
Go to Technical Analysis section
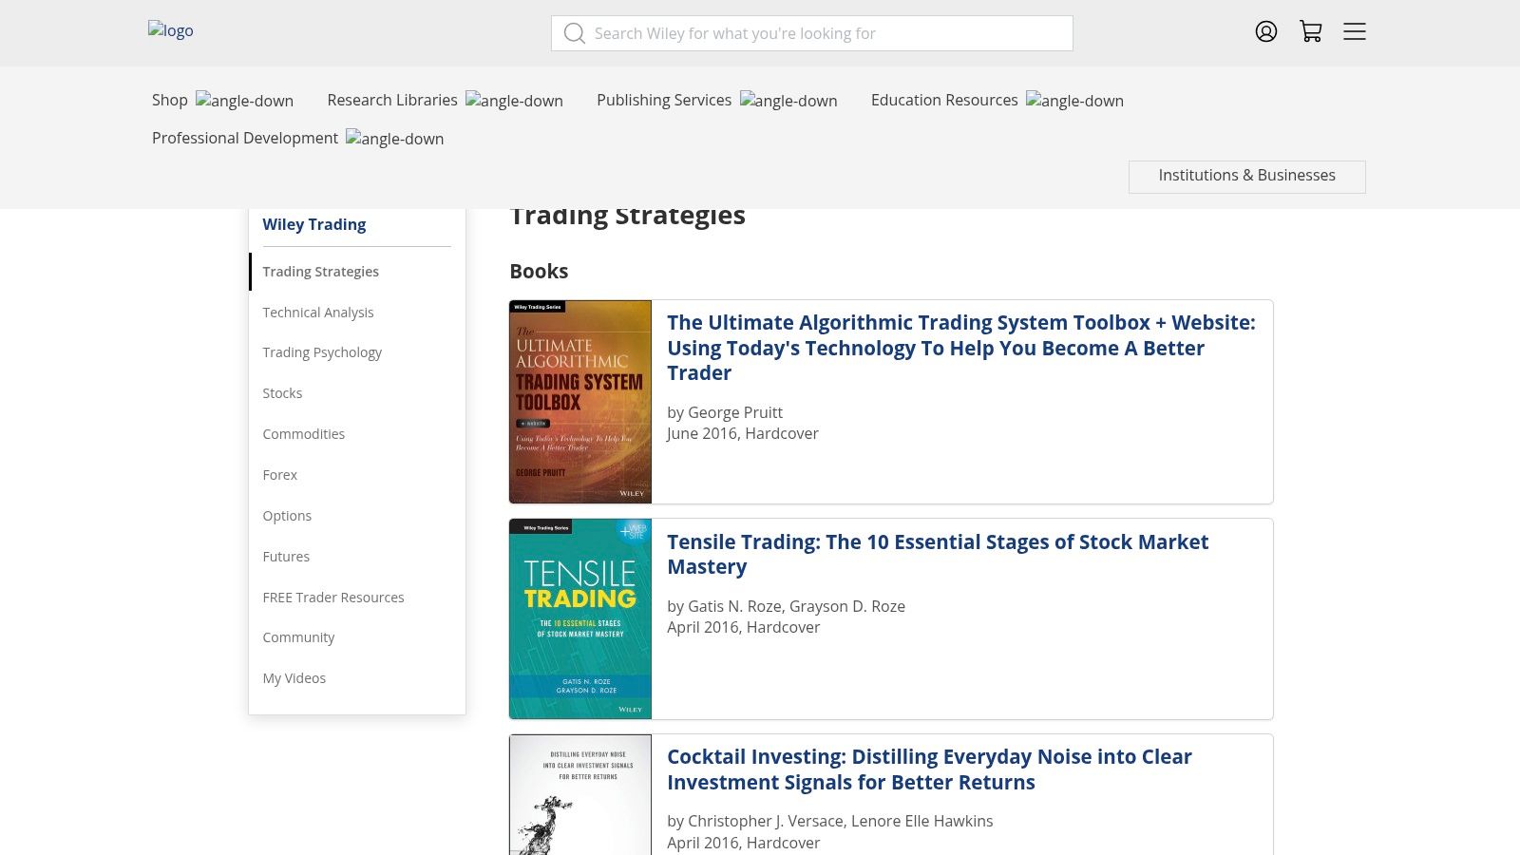318,313
